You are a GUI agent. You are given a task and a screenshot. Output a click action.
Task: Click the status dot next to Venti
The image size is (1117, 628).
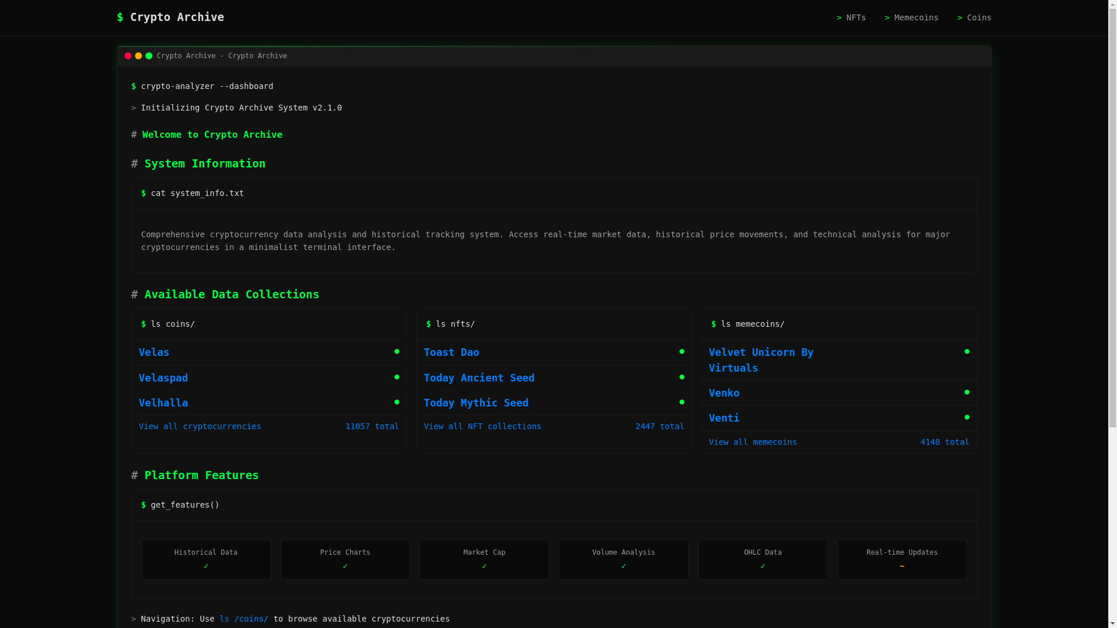(x=967, y=417)
